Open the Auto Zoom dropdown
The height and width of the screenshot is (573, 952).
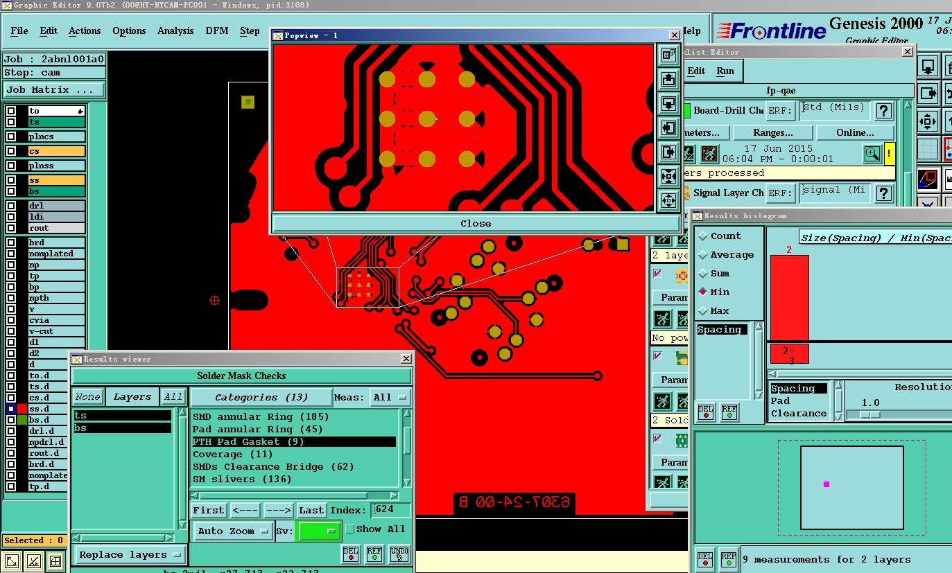pos(232,531)
